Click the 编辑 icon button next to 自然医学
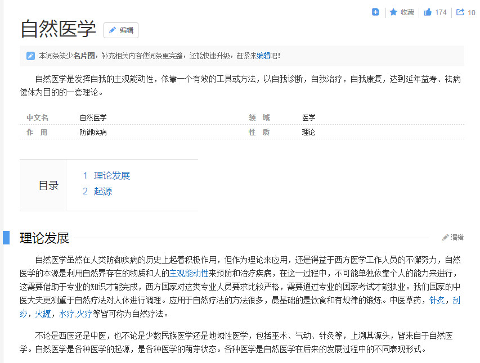This screenshot has width=480, height=363. (120, 31)
